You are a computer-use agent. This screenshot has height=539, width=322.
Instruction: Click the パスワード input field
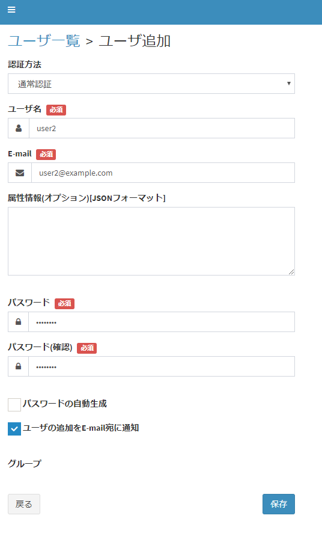click(x=162, y=322)
